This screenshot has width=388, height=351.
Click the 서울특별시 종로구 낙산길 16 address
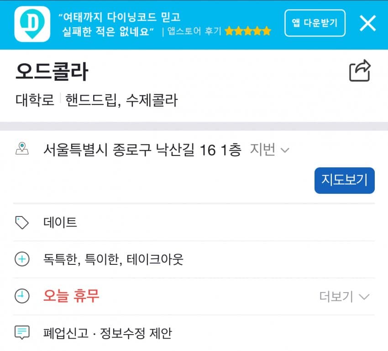142,150
